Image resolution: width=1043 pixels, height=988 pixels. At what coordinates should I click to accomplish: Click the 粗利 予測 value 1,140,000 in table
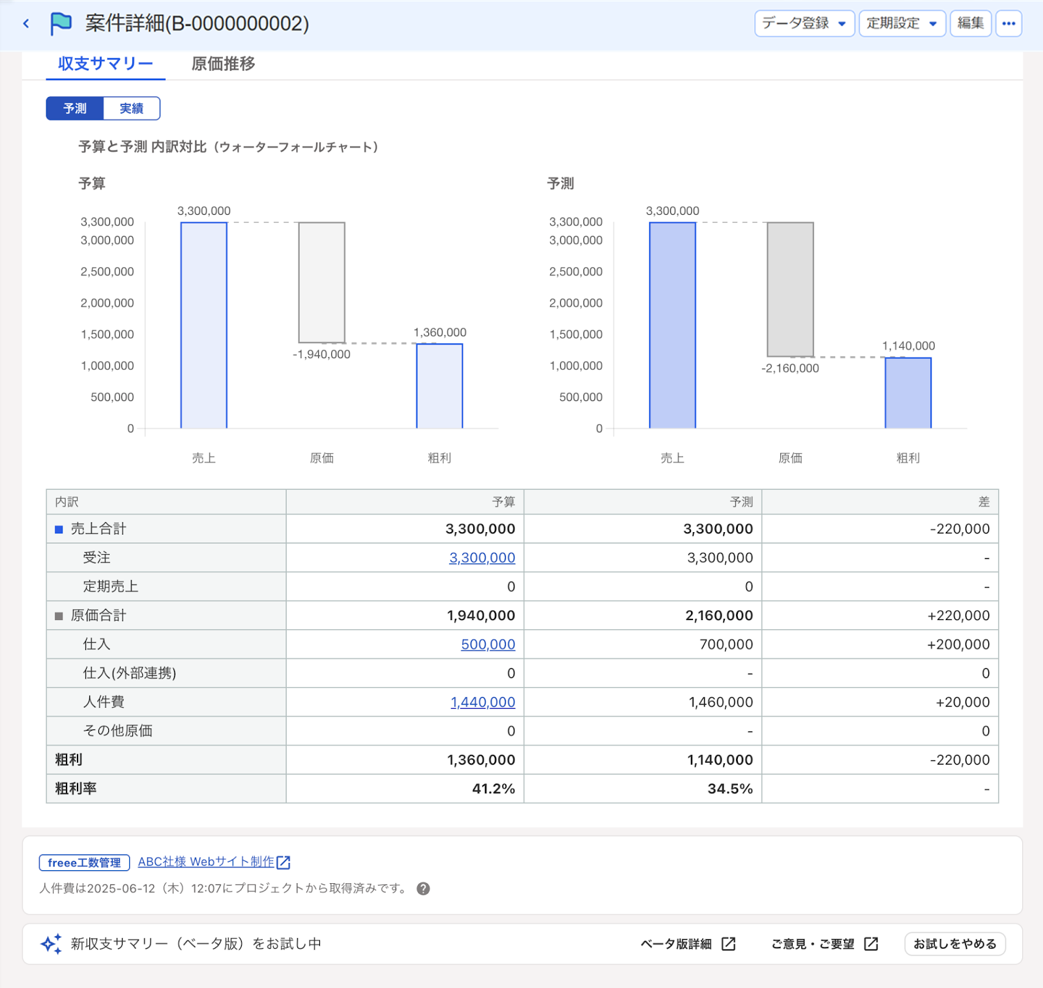(x=720, y=760)
